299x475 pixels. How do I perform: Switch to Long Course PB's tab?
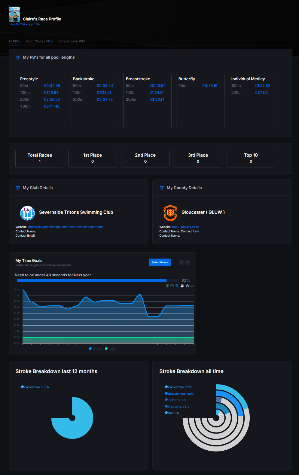[72, 41]
